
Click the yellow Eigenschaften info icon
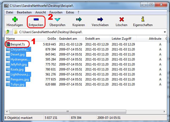143,19
